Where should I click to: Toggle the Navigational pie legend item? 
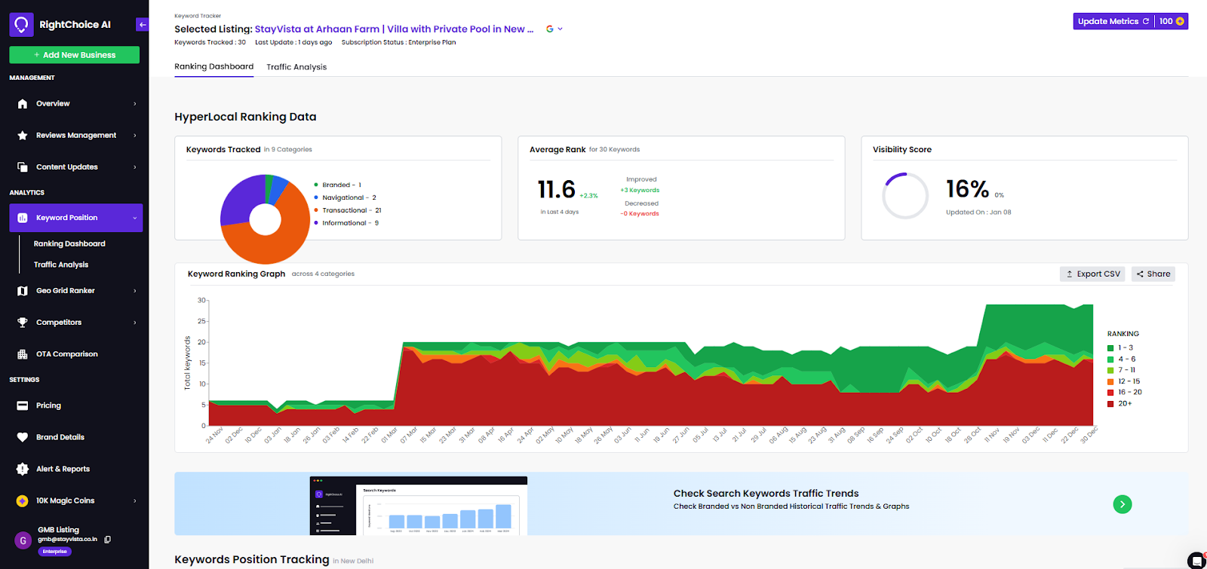(x=346, y=197)
